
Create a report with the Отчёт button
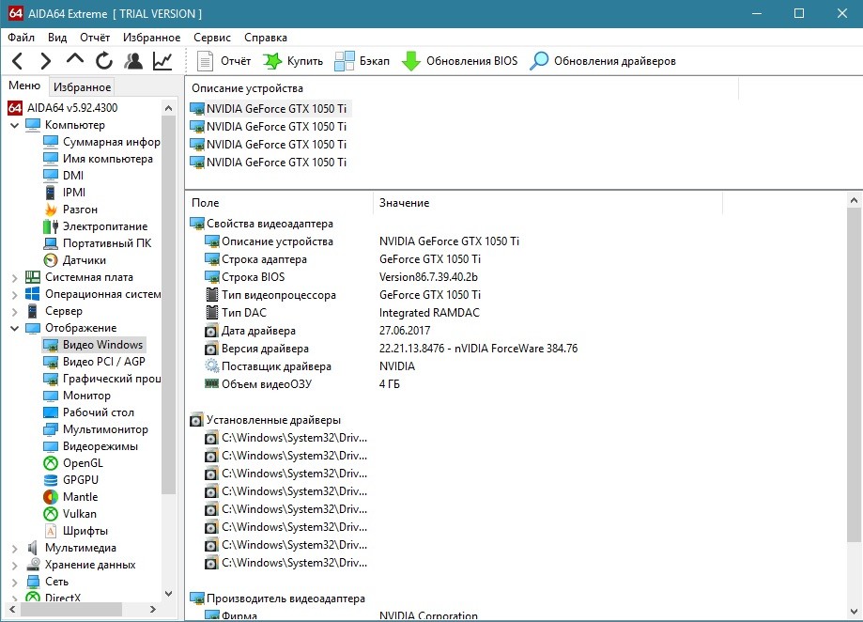223,60
